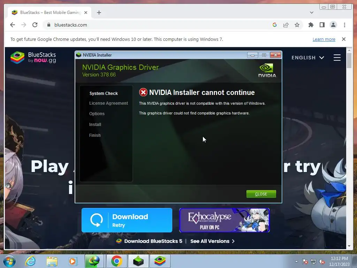Click 'not compatible with this version of Windows' message
Viewport: 357px width, 268px height.
point(202,103)
